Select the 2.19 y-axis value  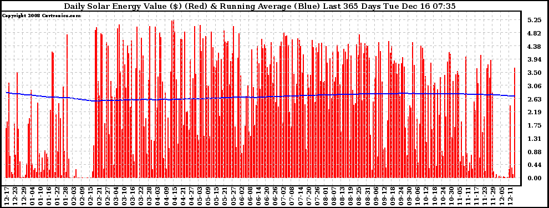tap(534, 113)
